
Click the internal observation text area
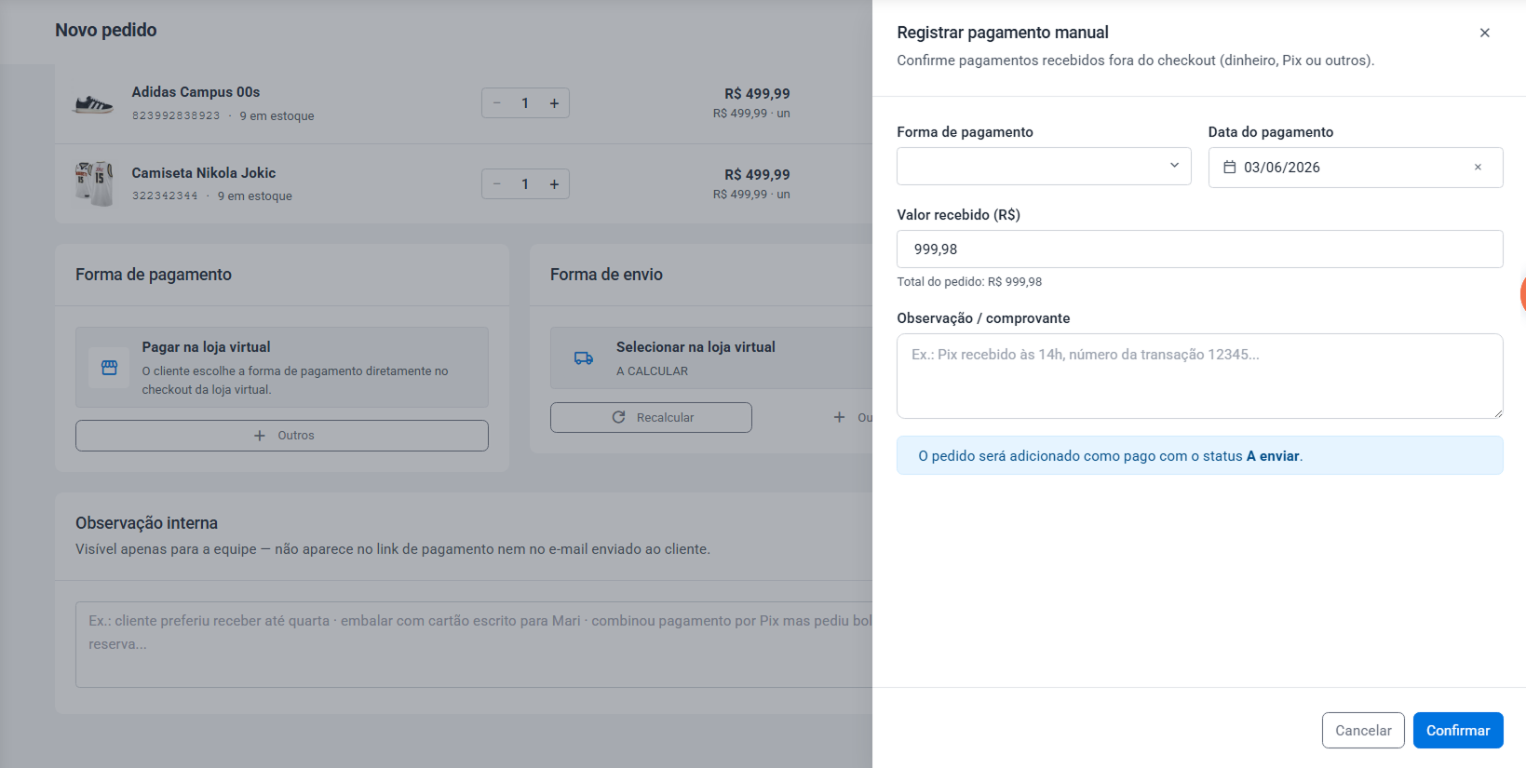(x=474, y=644)
